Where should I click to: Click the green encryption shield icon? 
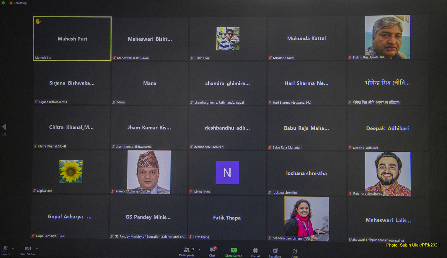[x=3, y=3]
